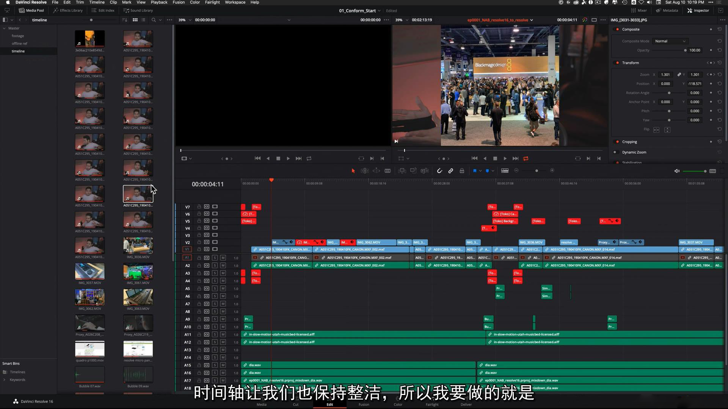Viewport: 728px width, 409px height.
Task: Toggle the Position Lock padlock icon
Action: (x=462, y=171)
